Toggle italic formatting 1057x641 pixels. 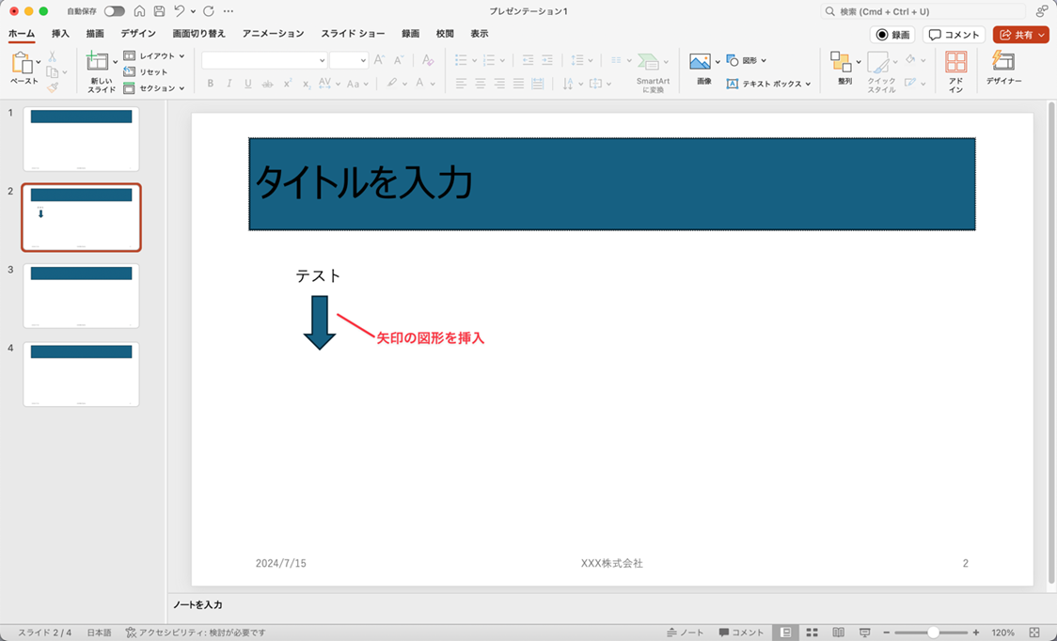(x=229, y=84)
